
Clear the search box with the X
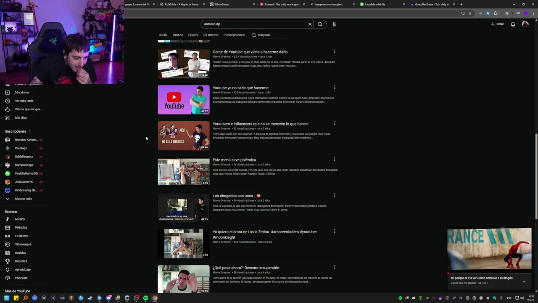[310, 24]
